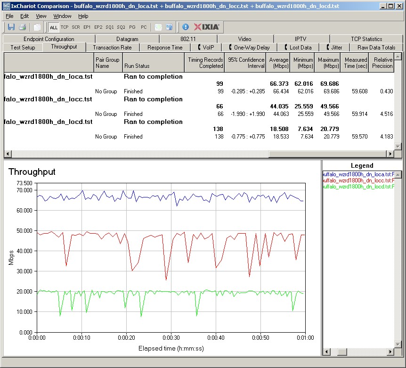Open the Window menu
The image size is (406, 368).
[62, 16]
